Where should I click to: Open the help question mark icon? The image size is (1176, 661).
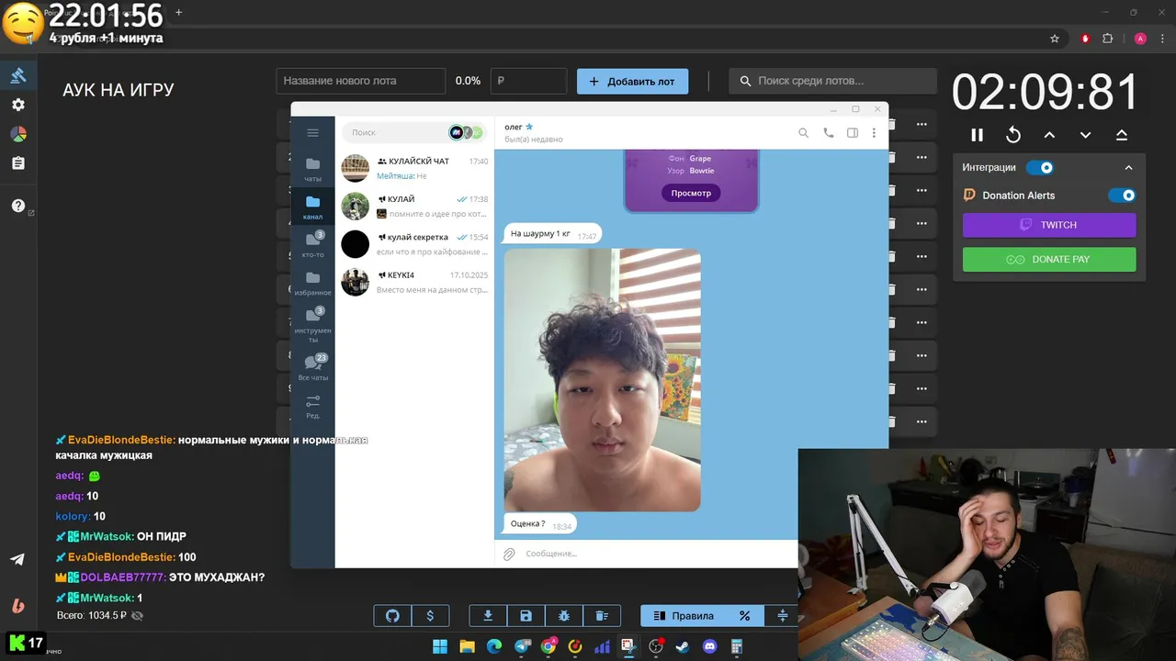point(18,206)
